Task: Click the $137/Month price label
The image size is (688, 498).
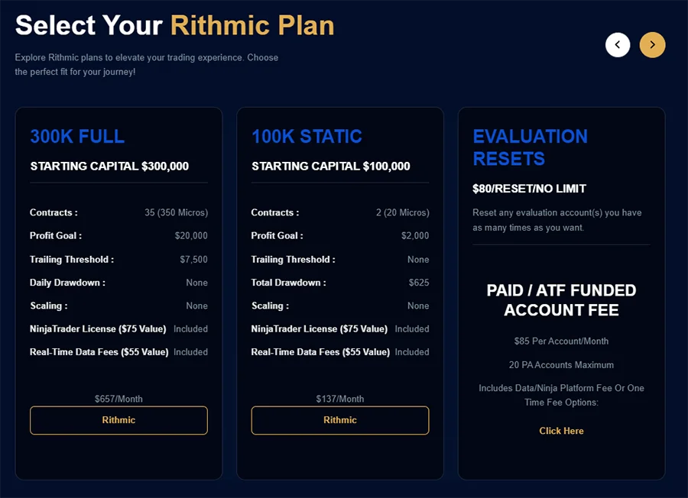Action: tap(340, 399)
